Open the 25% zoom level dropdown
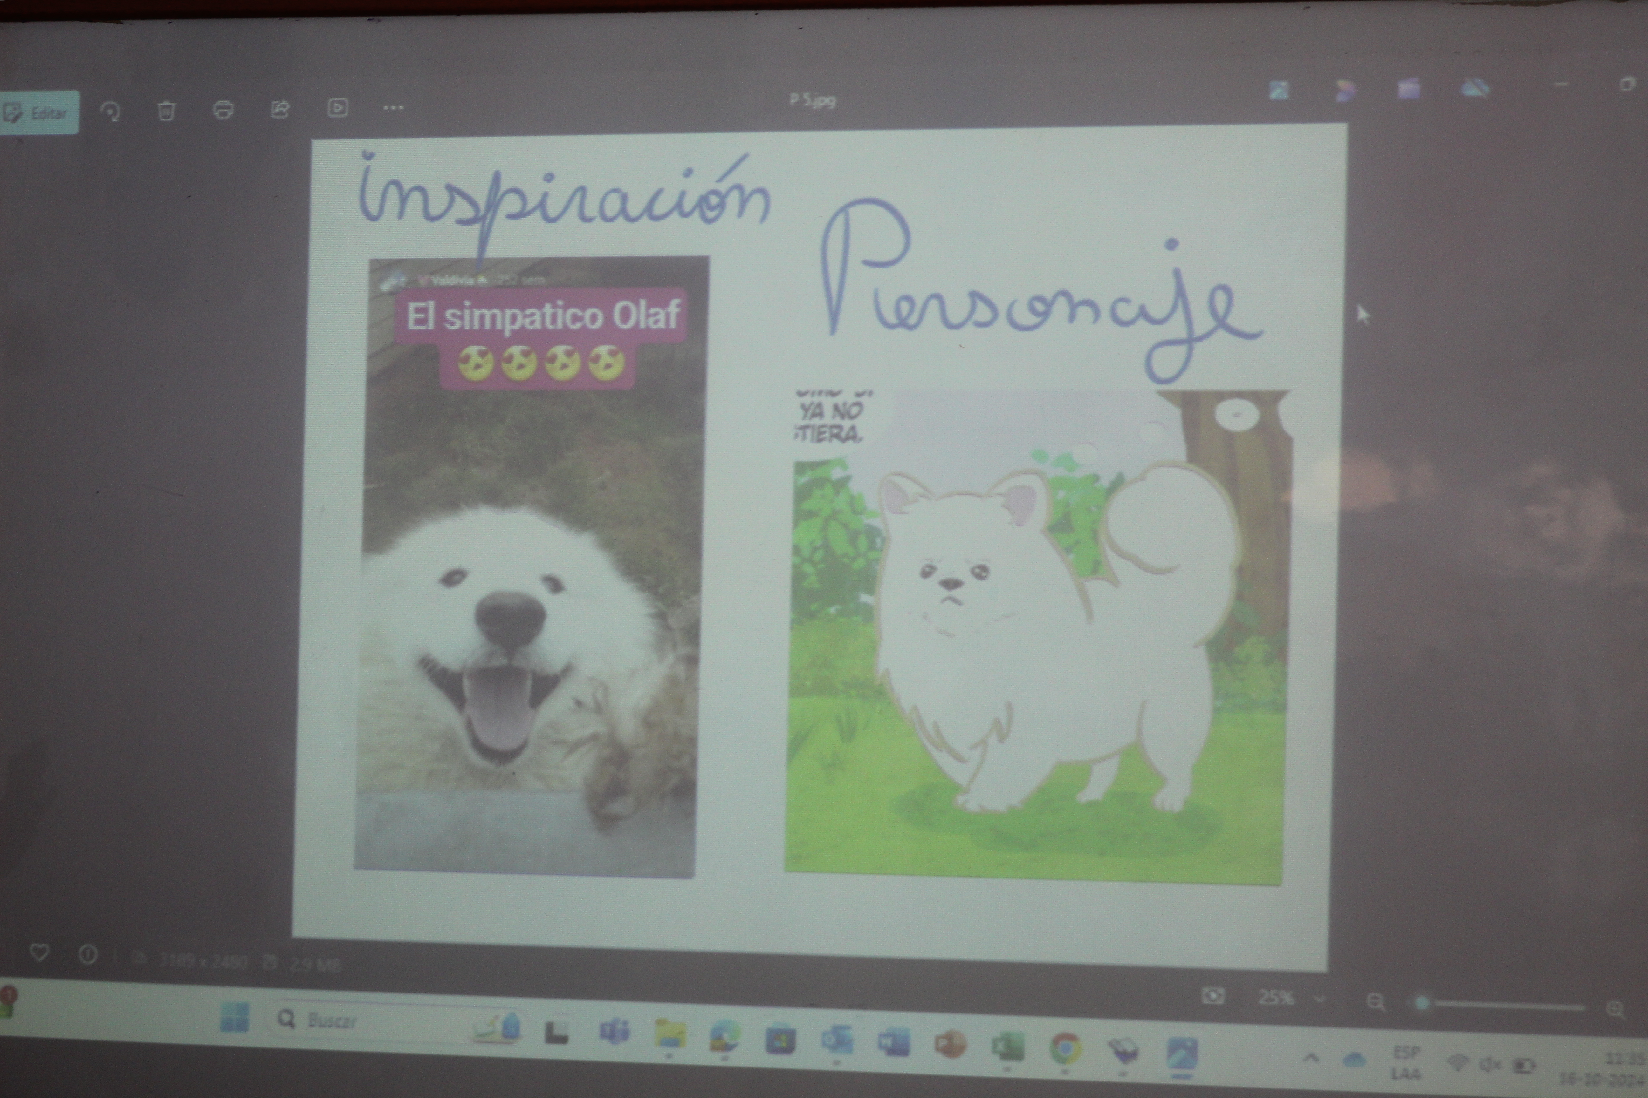The width and height of the screenshot is (1648, 1098). point(1291,998)
